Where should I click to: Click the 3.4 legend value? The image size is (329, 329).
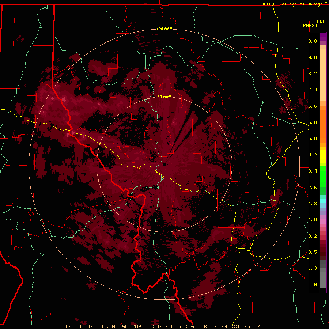pyautogui.click(x=313, y=171)
